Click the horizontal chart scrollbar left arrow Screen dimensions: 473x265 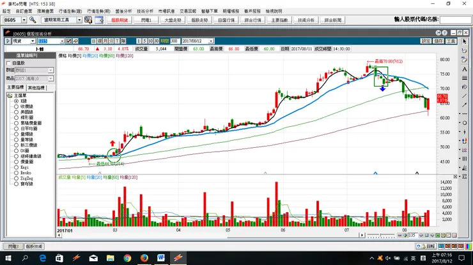[x=59, y=236]
